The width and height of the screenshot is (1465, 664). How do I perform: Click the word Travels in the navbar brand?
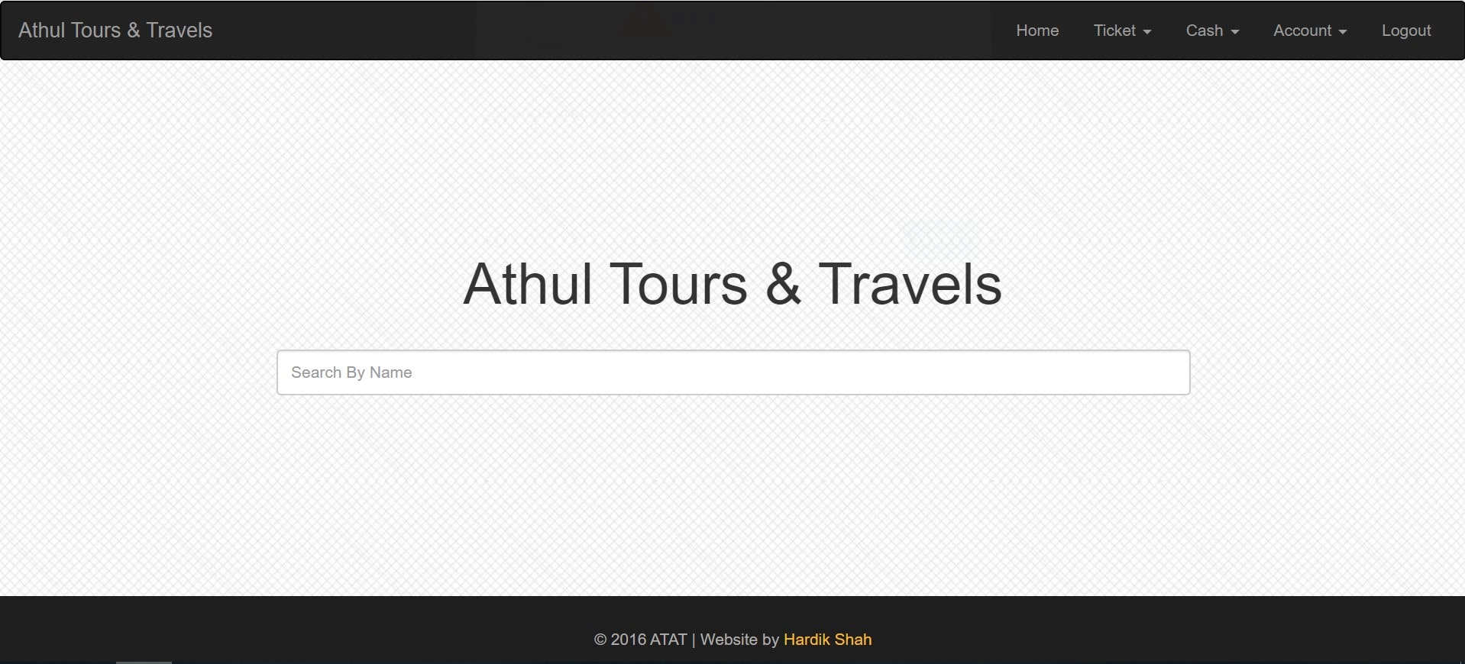pyautogui.click(x=179, y=31)
